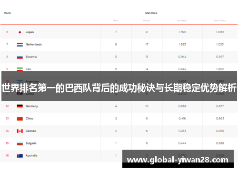The image size is (238, 172).
Task: Click Bulgaria's set ratio 0.444
Action: (x=182, y=143)
